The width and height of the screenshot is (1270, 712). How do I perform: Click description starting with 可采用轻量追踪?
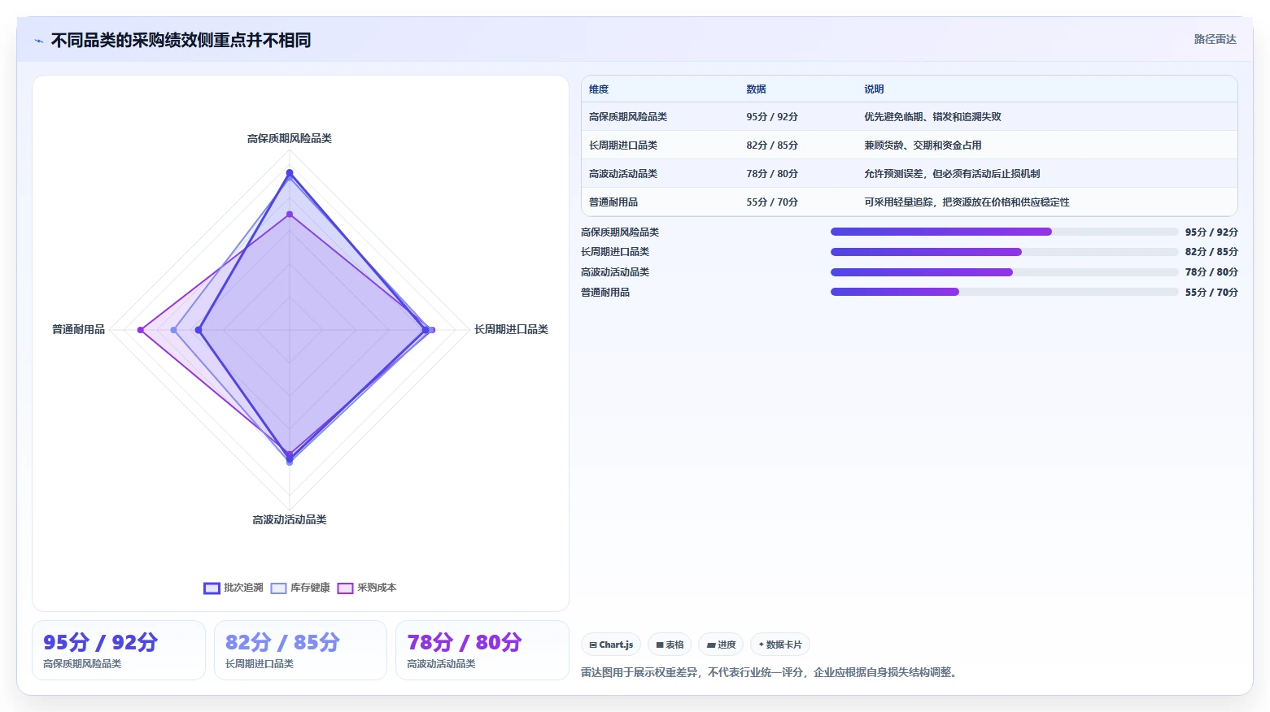[x=967, y=202]
